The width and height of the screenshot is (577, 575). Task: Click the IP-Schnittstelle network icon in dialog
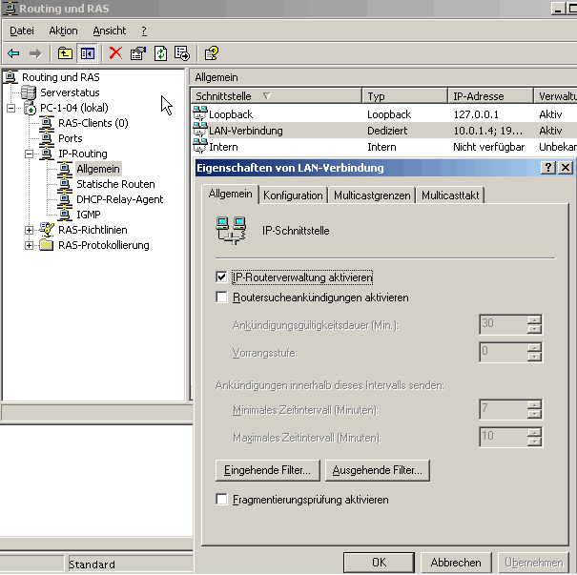(231, 231)
